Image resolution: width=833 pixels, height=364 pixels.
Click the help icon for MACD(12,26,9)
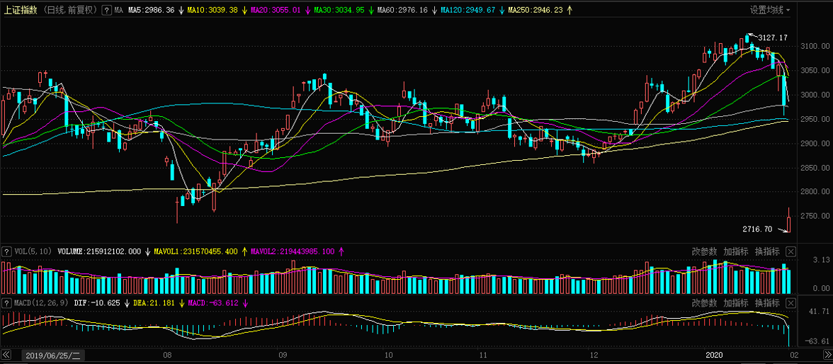pyautogui.click(x=6, y=303)
